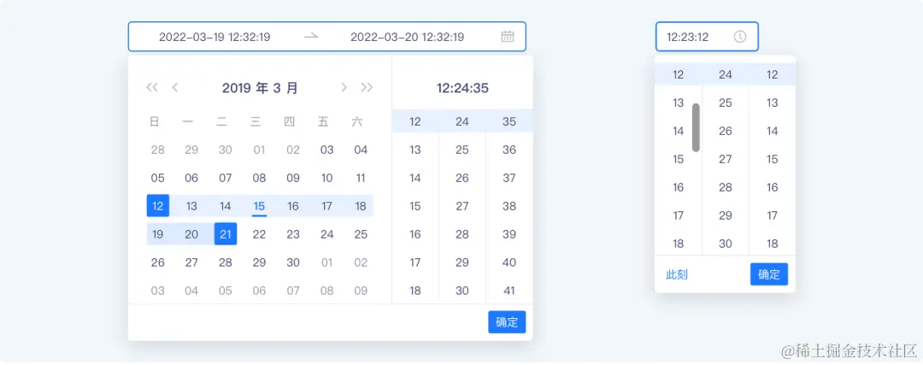Confirm with 确定 in the standalone time picker
The image size is (923, 365).
tap(769, 274)
